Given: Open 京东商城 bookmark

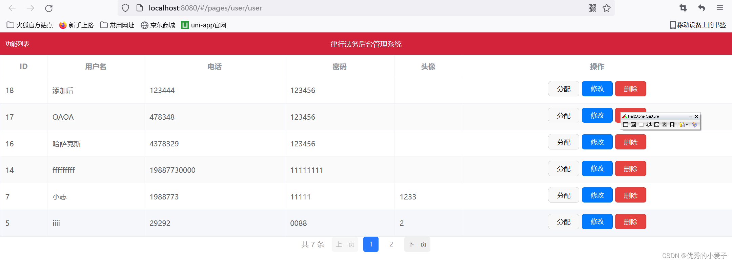Looking at the screenshot, I should pyautogui.click(x=158, y=25).
